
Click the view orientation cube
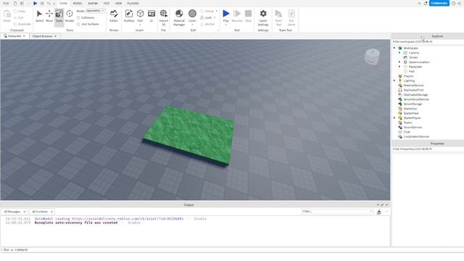[x=372, y=57]
